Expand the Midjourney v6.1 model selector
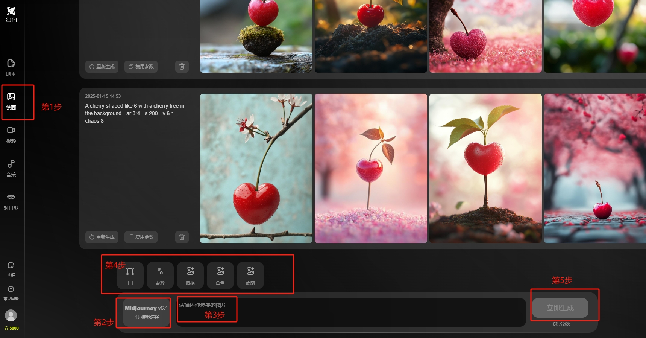646x338 pixels. point(146,312)
